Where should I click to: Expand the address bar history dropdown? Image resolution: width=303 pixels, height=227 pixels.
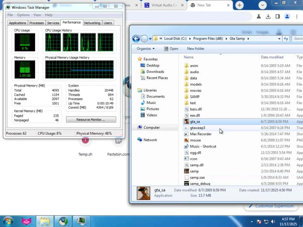279,39
